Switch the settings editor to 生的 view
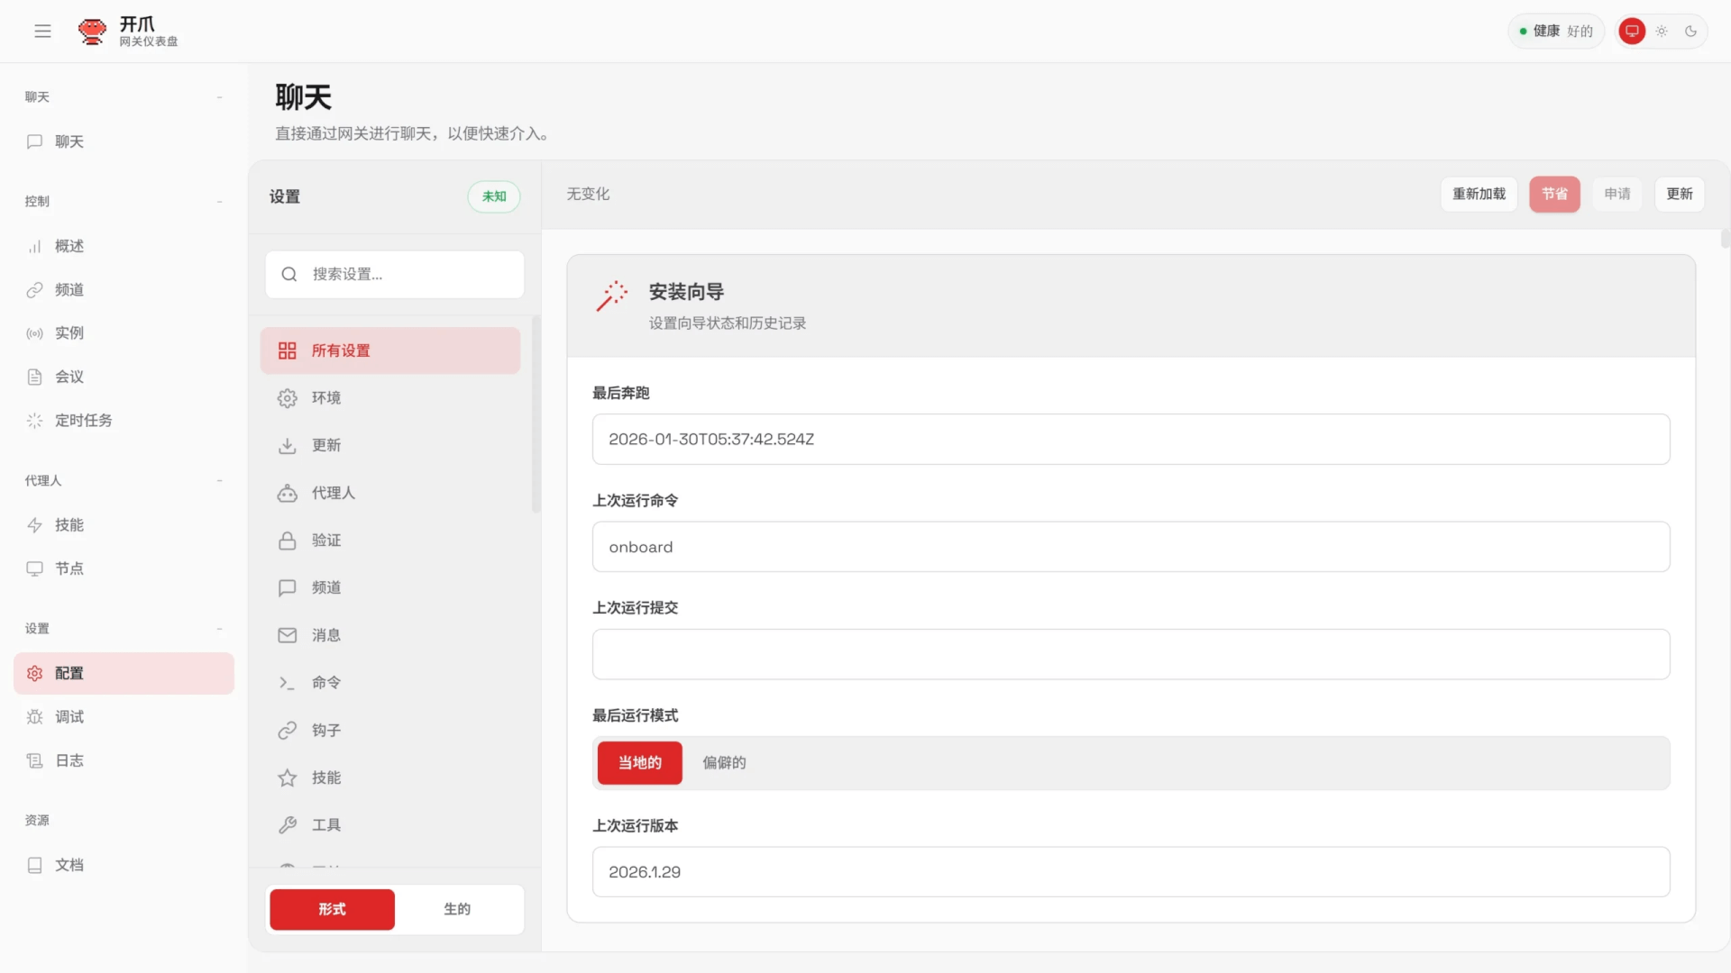The image size is (1731, 973). coord(457,909)
